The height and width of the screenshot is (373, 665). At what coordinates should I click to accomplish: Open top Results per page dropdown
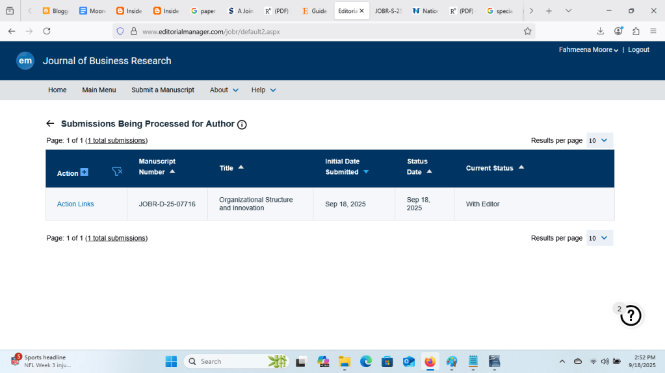599,141
